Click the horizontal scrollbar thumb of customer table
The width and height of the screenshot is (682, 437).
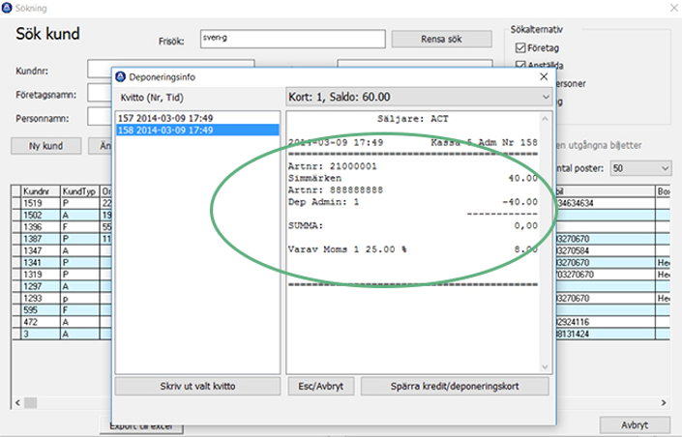30,402
